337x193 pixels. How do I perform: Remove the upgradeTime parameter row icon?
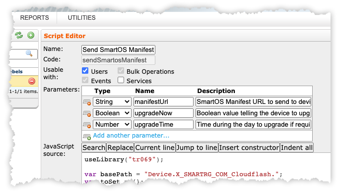(x=87, y=125)
